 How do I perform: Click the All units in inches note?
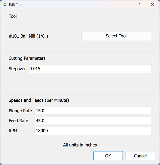[x=80, y=145]
